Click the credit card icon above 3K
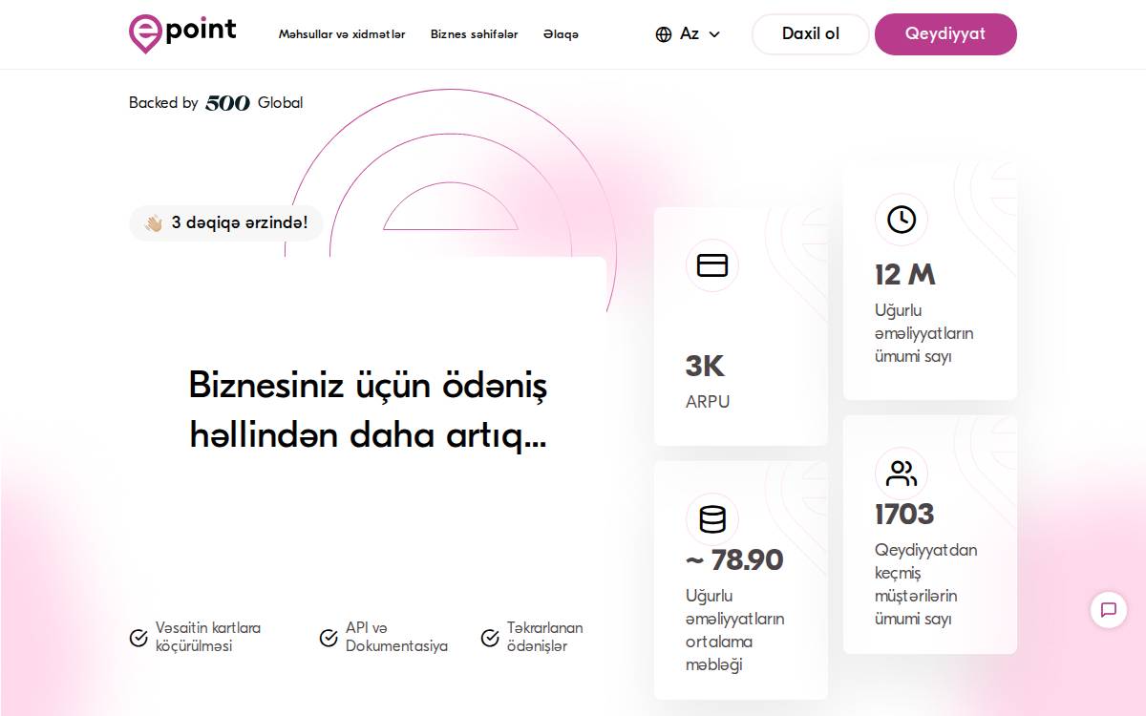The height and width of the screenshot is (716, 1146). pos(712,265)
